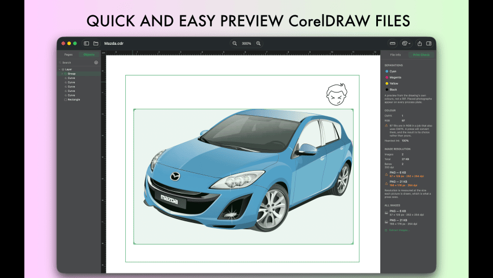Image resolution: width=493 pixels, height=278 pixels.
Task: Click the RGB 97 count row
Action: (408, 121)
